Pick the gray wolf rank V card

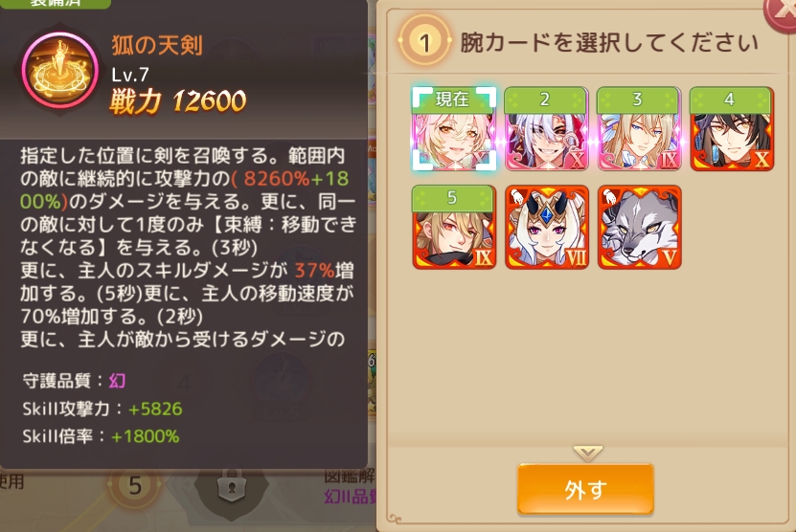pos(639,227)
